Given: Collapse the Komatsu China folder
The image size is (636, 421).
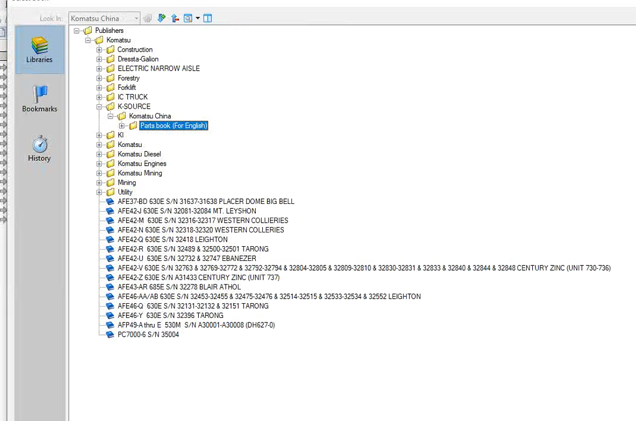Looking at the screenshot, I should coord(110,116).
